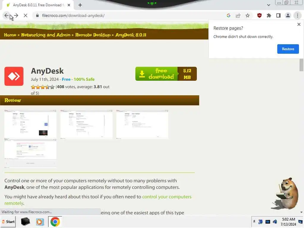The width and height of the screenshot is (304, 228).
Task: Open Networking and Admin breadcrumb
Action: [x=46, y=35]
